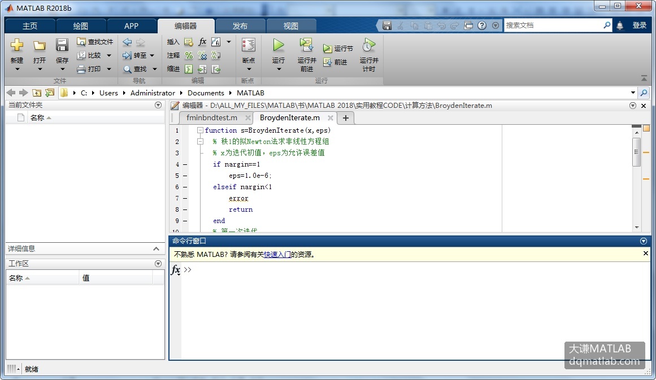Click breakpoint dash on line 4
This screenshot has height=380, width=656.
click(185, 165)
